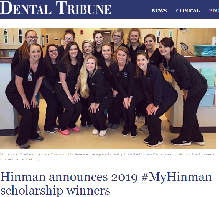Click the green paper on the right cabinet
Image resolution: width=219 pixels, height=197 pixels.
pos(208,77)
